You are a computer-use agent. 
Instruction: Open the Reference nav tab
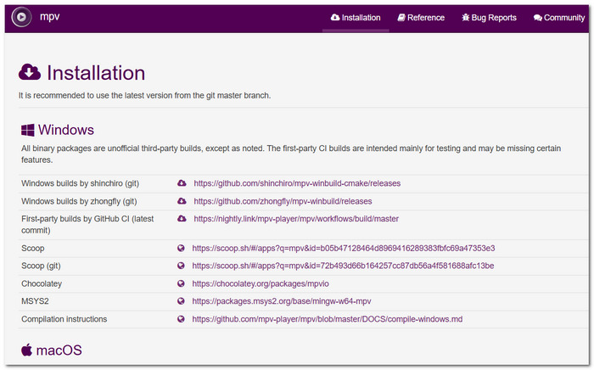(421, 18)
